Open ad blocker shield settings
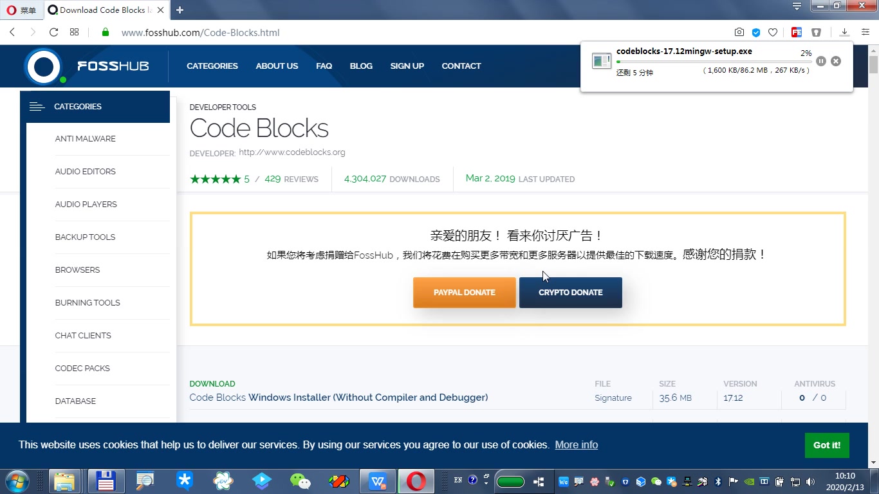Screen dimensions: 879x494 [756, 32]
